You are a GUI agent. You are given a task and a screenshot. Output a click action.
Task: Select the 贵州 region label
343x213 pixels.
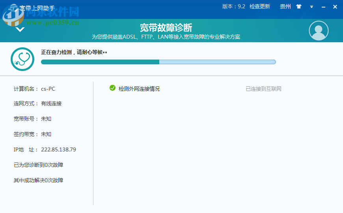click(285, 6)
